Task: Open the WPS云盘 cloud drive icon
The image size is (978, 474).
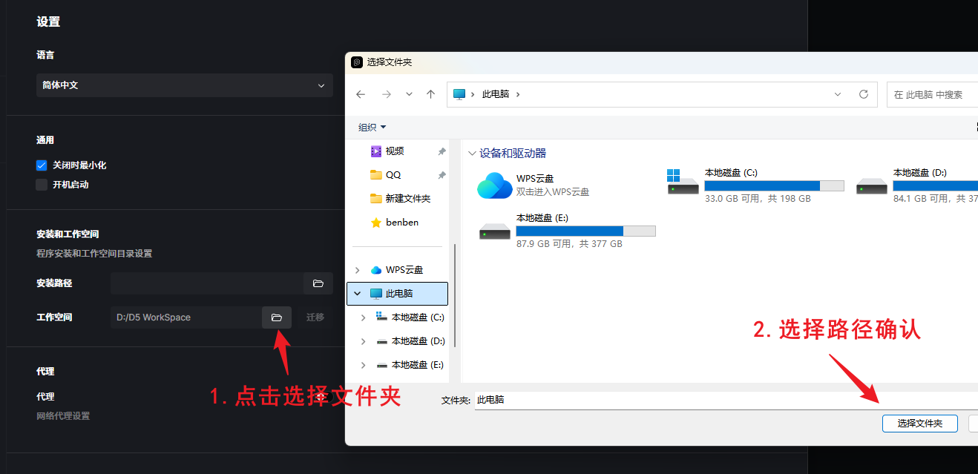Action: [494, 185]
